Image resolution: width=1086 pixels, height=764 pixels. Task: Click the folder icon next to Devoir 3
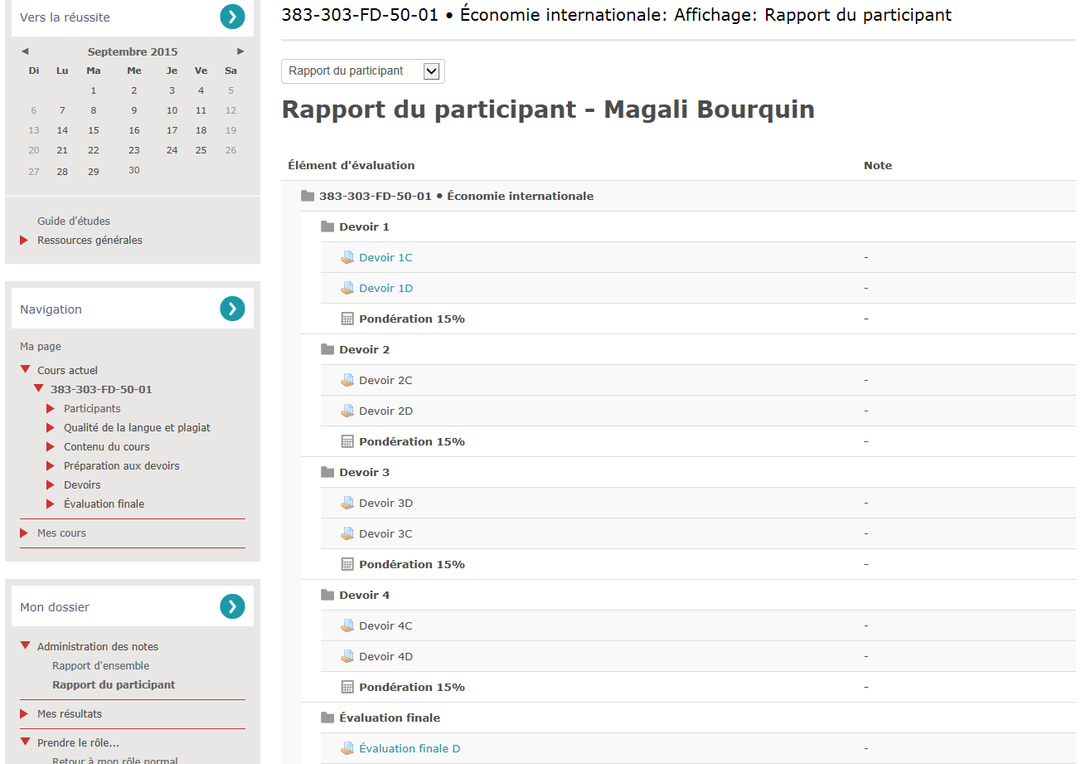[327, 472]
